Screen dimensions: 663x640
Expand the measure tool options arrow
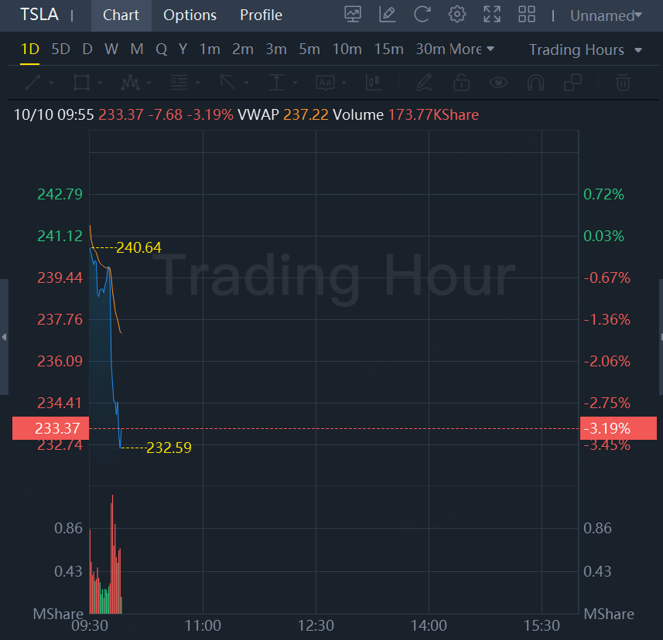295,83
